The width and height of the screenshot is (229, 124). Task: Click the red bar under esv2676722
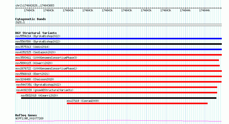pos(118,71)
